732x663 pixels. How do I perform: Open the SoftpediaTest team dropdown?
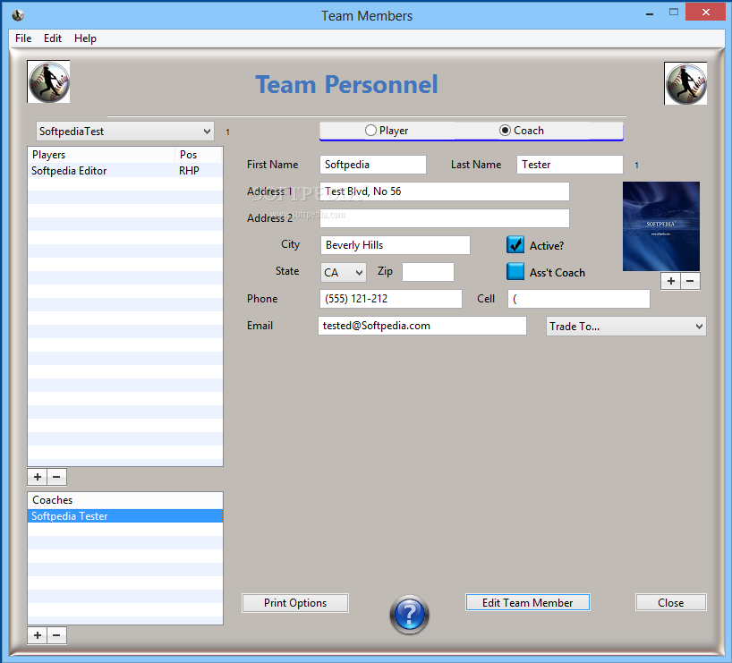click(125, 132)
